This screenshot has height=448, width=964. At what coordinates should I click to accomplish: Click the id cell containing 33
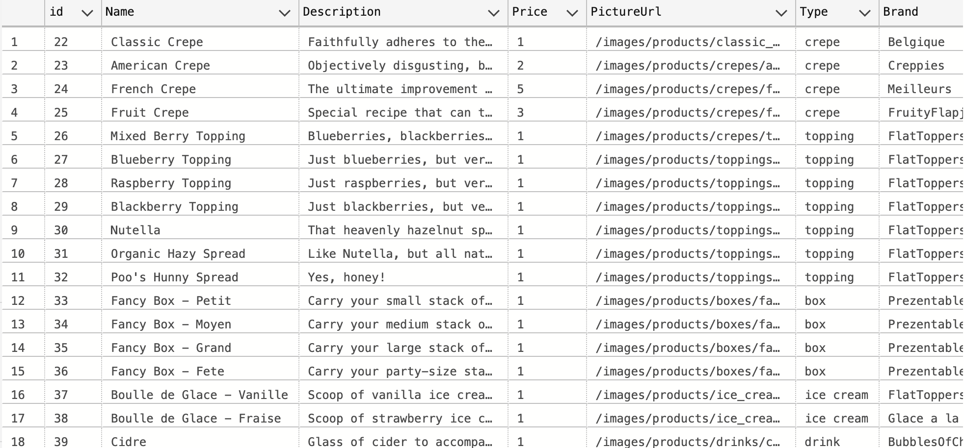click(x=61, y=301)
